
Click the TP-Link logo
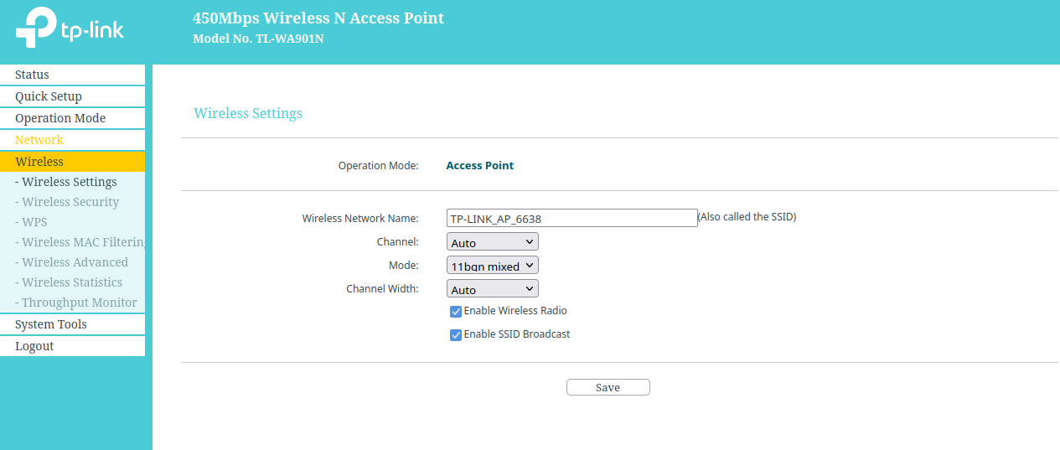pyautogui.click(x=70, y=28)
